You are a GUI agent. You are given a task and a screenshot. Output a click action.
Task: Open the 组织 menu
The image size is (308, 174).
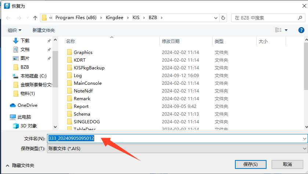[14, 30]
